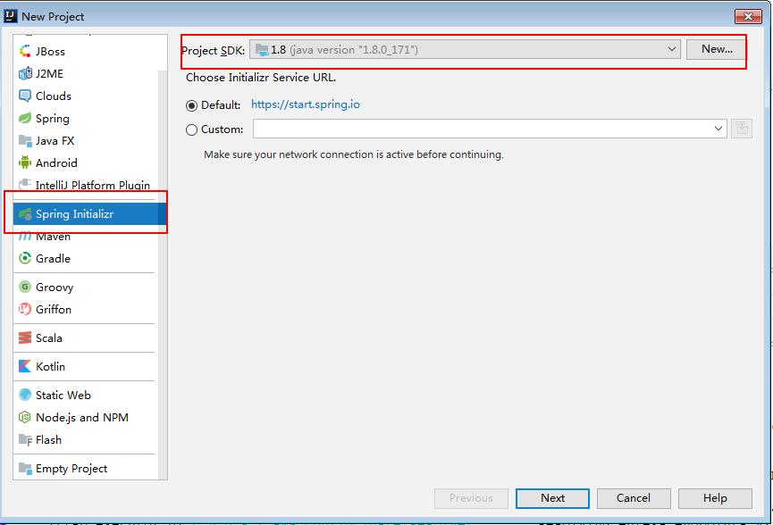Select Kotlin project type label
The width and height of the screenshot is (773, 525).
coord(50,366)
